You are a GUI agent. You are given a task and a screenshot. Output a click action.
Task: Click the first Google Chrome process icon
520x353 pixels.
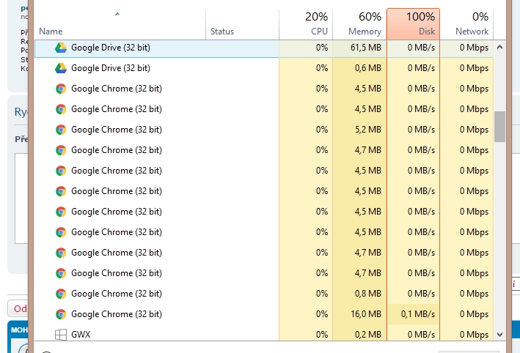pyautogui.click(x=61, y=89)
